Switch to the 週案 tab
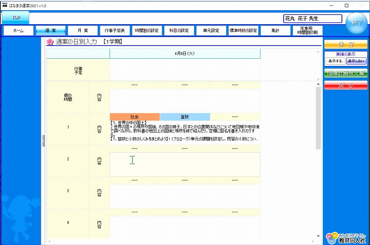Image resolution: width=370 pixels, height=245 pixels. pyautogui.click(x=51, y=31)
